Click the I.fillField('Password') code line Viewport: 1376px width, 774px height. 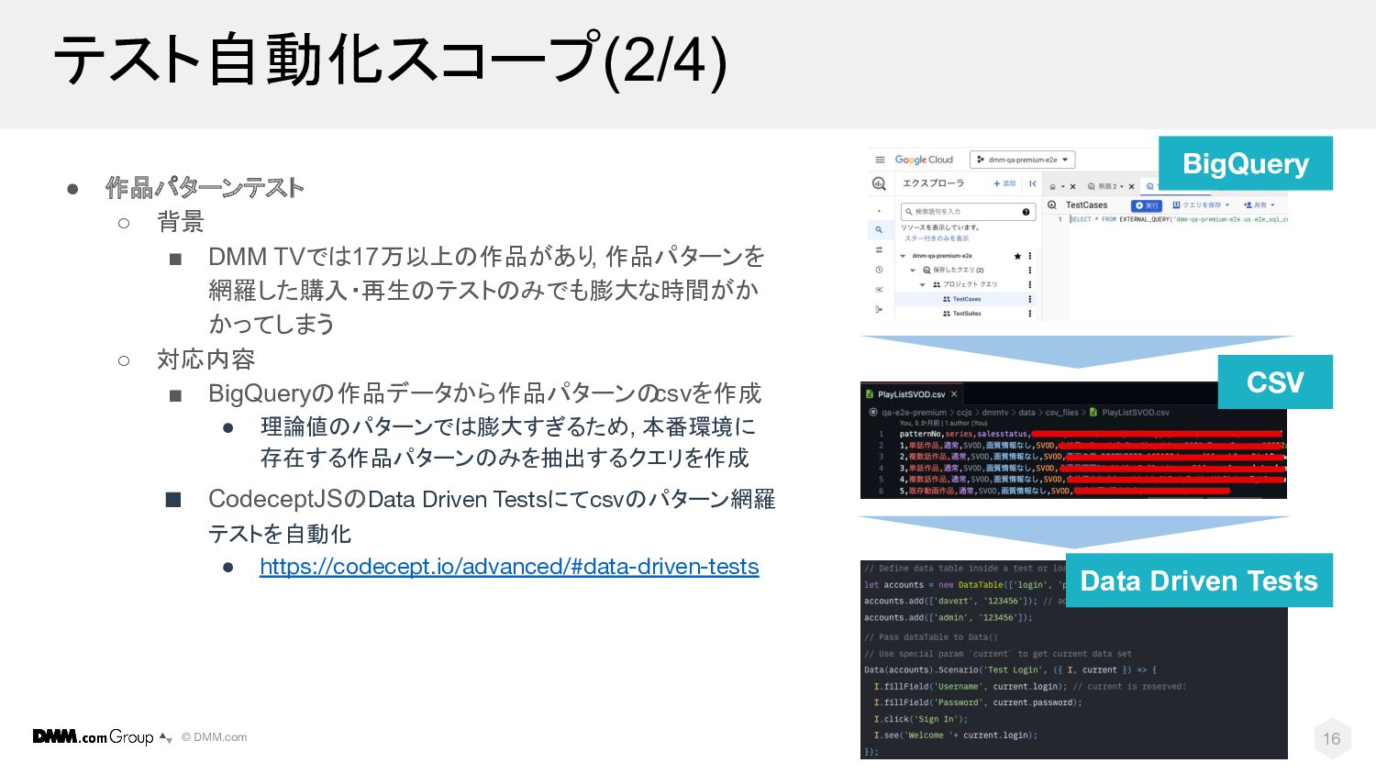(x=978, y=702)
